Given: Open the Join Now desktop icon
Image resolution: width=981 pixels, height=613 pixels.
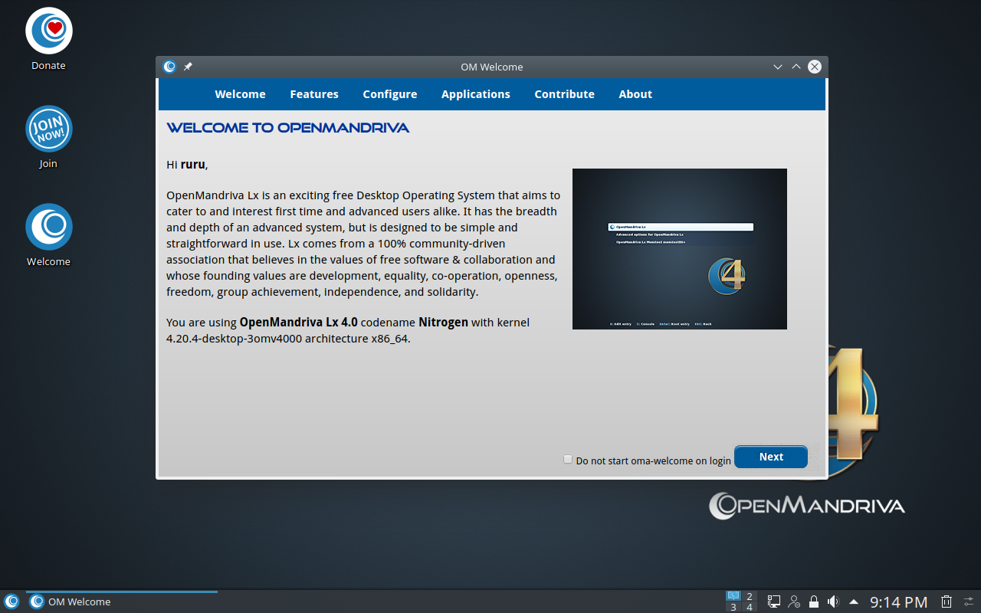Looking at the screenshot, I should click(x=48, y=129).
